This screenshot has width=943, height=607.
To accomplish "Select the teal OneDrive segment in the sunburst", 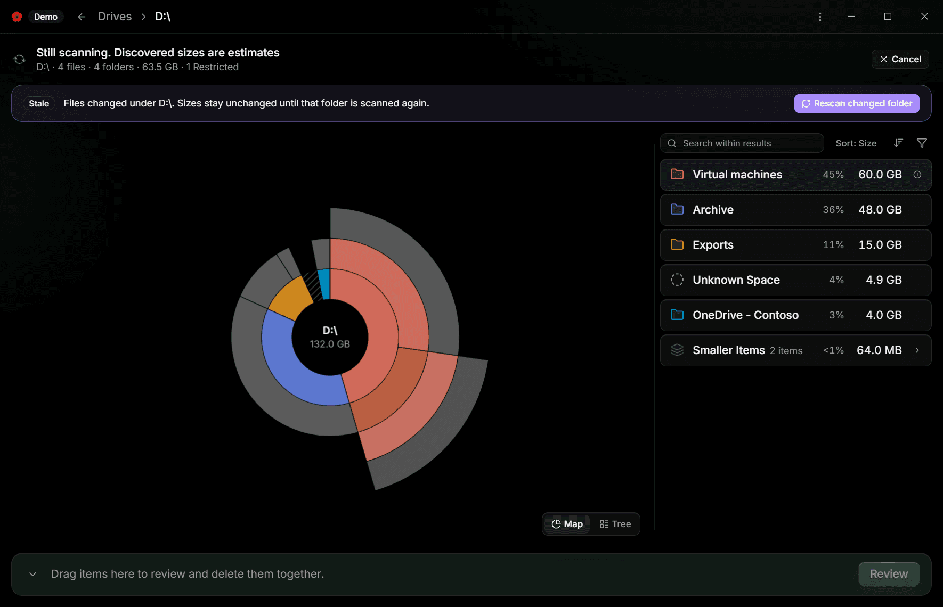I will 324,284.
